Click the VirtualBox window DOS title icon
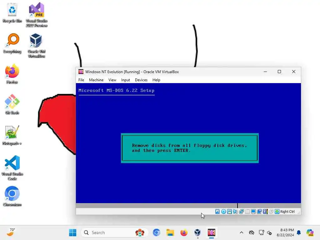This screenshot has width=320, height=240. (81, 72)
